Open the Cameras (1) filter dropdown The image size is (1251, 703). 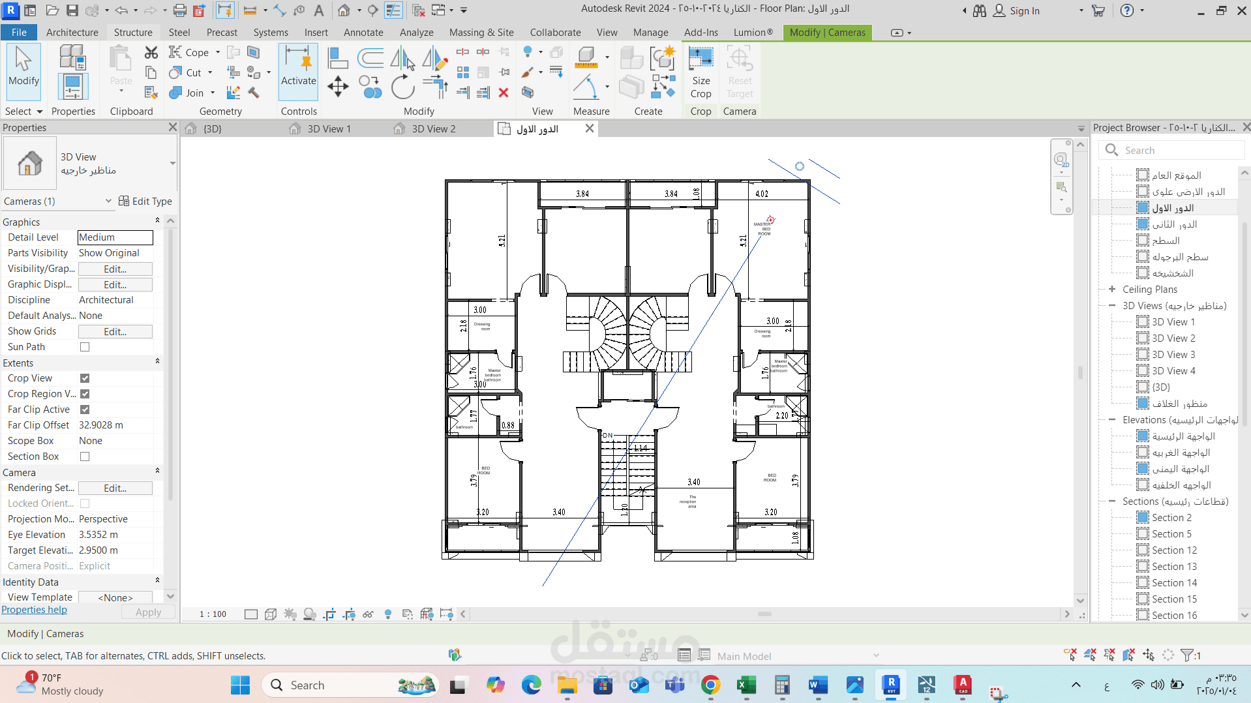click(108, 202)
